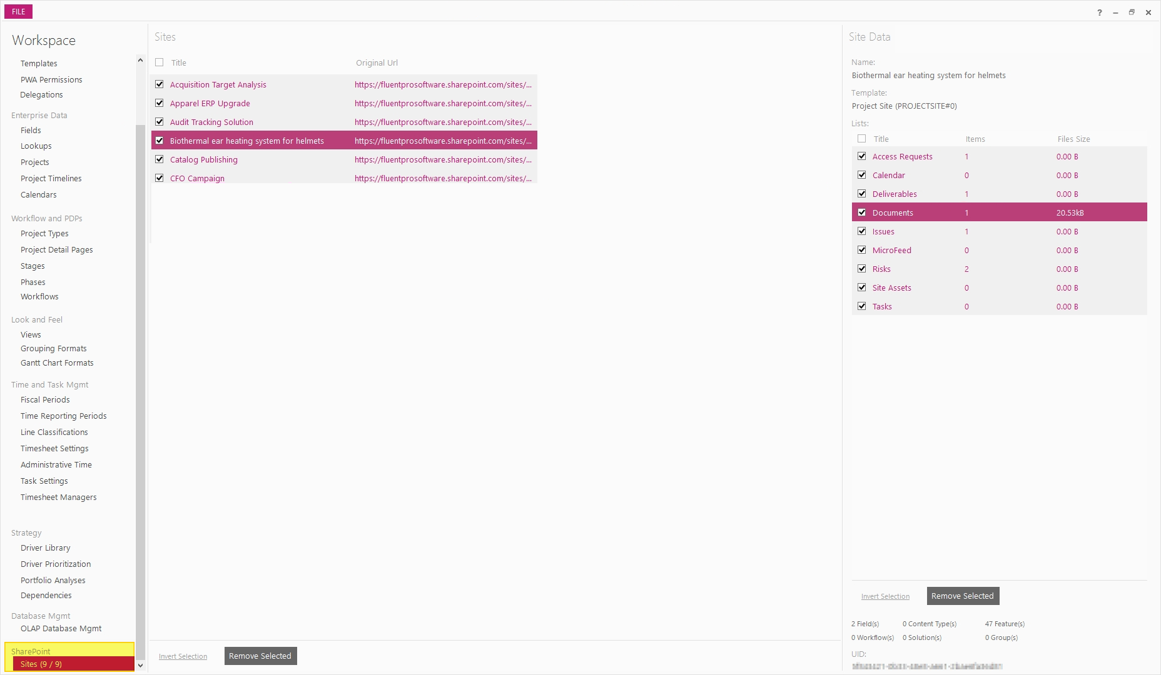Uncheck Deliverables list checkbox
1161x675 pixels.
pos(862,194)
